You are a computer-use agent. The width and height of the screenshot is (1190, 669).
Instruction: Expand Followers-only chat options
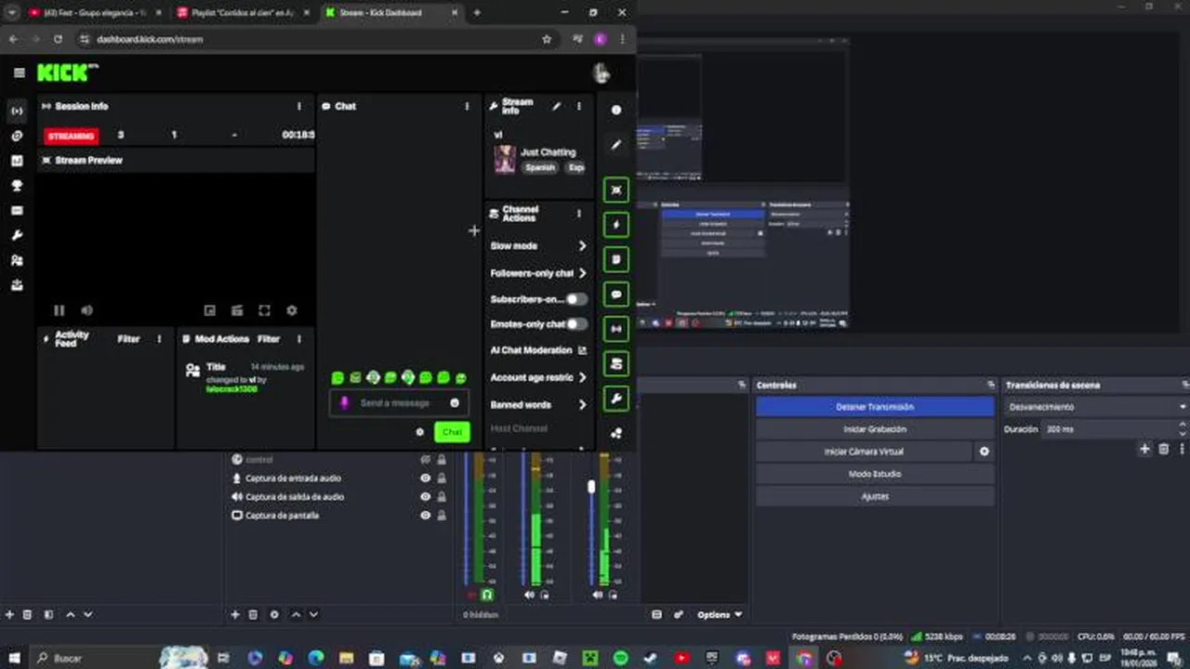point(582,273)
